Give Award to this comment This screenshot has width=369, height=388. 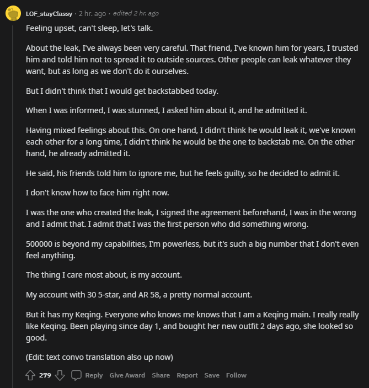click(127, 375)
